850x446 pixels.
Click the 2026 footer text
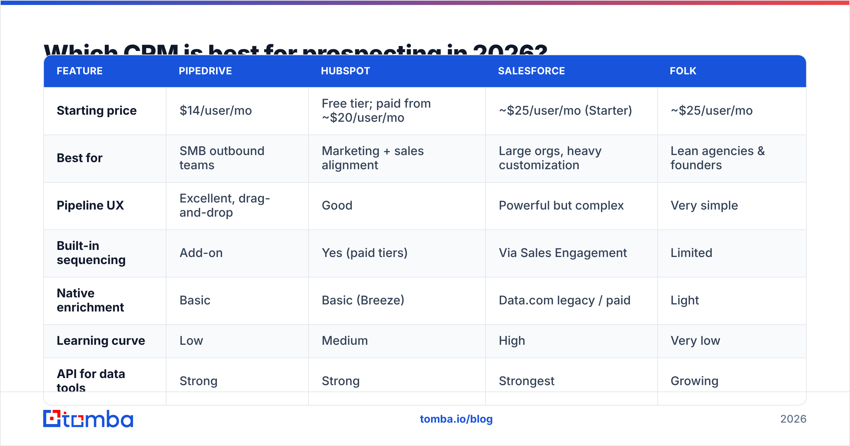point(793,419)
